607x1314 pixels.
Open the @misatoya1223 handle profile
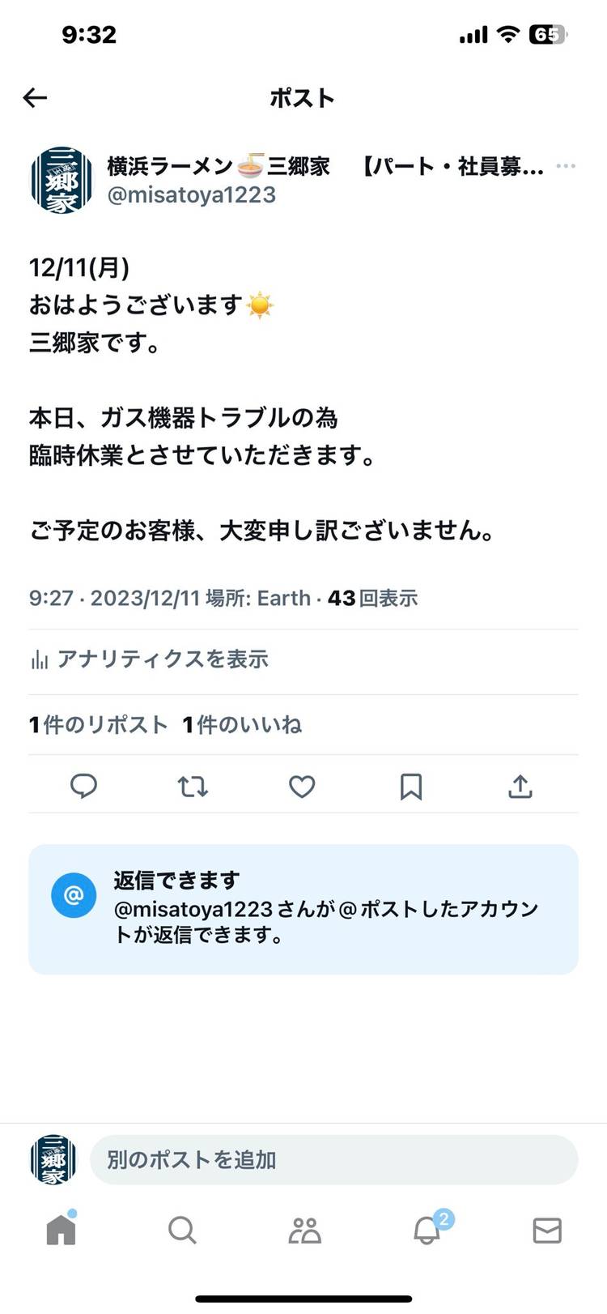pos(192,195)
